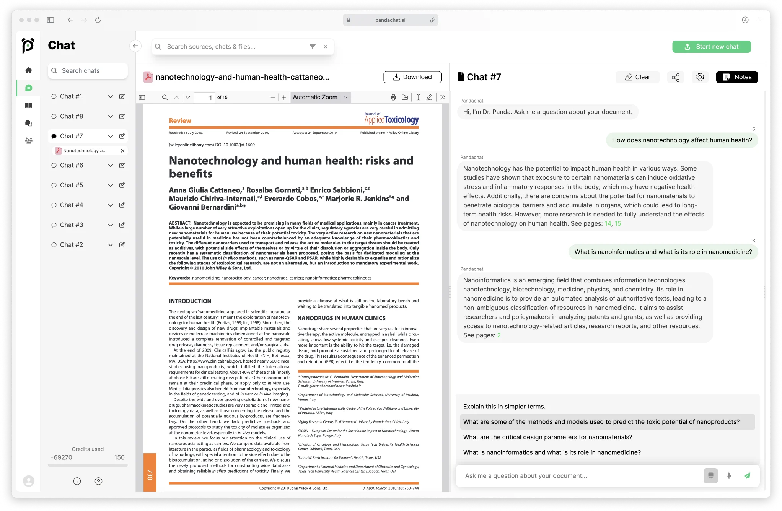This screenshot has width=782, height=511.
Task: Rename Chat #6 with its edit icon
Action: (122, 165)
